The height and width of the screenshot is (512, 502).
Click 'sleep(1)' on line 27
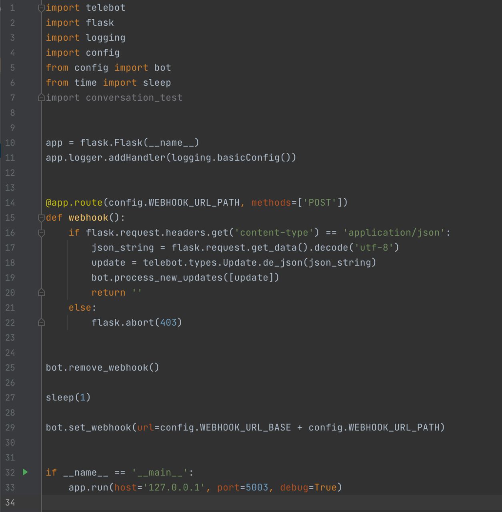[68, 398]
